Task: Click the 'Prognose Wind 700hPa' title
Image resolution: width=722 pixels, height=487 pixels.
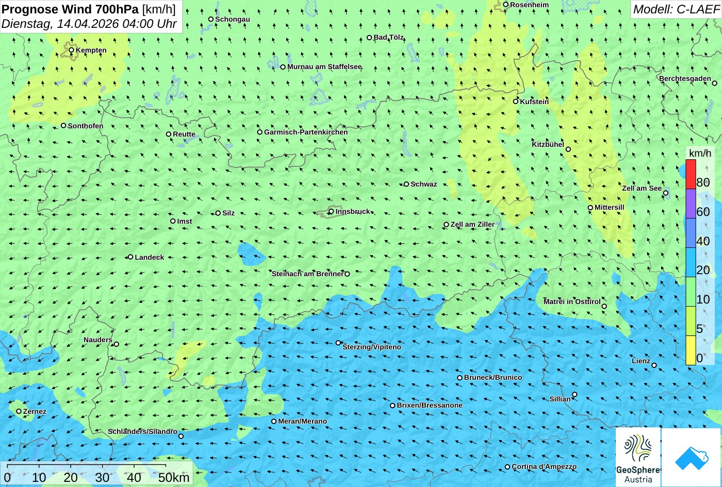Action: (70, 9)
